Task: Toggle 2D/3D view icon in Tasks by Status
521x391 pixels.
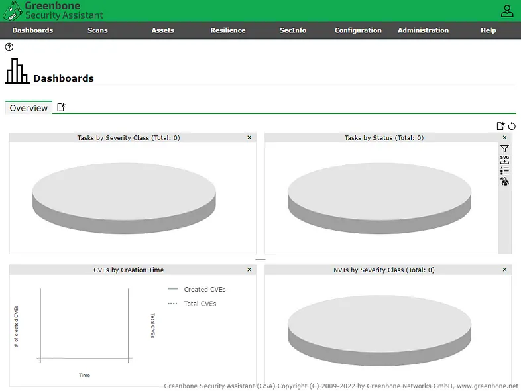Action: [x=504, y=182]
